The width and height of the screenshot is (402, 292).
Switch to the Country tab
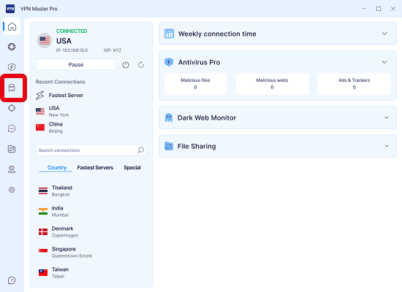57,167
